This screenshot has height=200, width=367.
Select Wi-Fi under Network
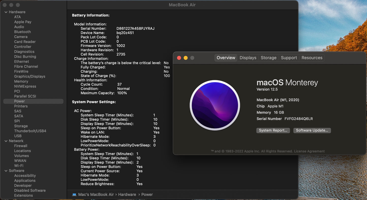(x=19, y=166)
